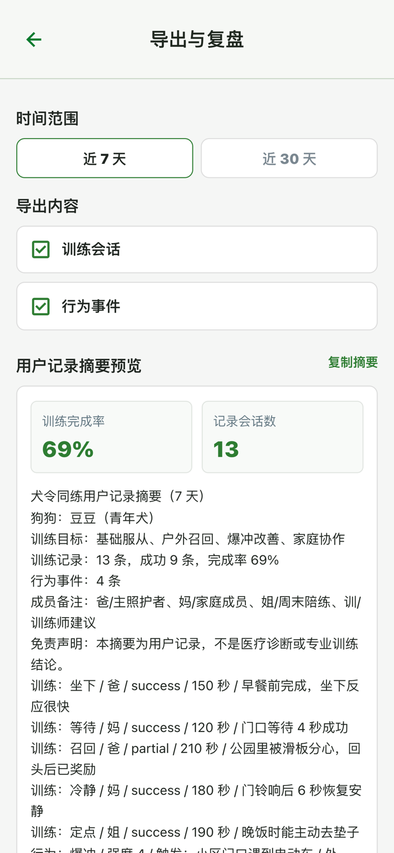Open the 记录会话数 13 card
Screen dimensions: 394x853
283,437
